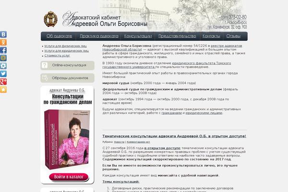Click the мировой судья bold text

[x=116, y=83]
